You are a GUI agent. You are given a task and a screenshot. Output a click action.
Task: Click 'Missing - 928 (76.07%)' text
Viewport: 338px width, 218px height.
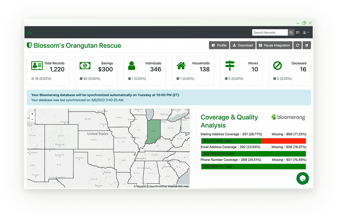(289, 147)
